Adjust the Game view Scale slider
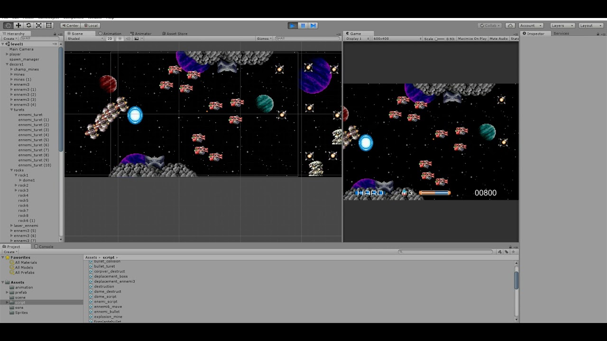 pos(440,39)
